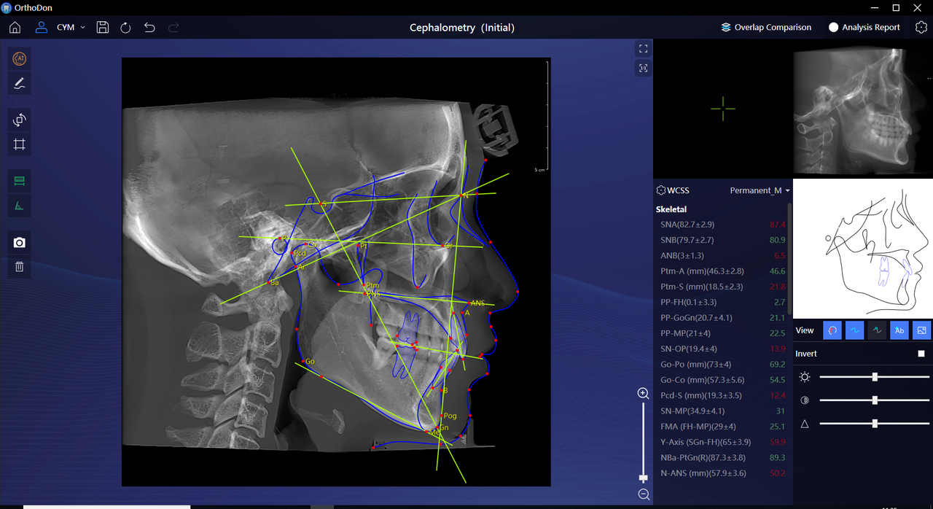The image size is (933, 509).
Task: Click the WCSS analysis method icon
Action: pos(661,190)
